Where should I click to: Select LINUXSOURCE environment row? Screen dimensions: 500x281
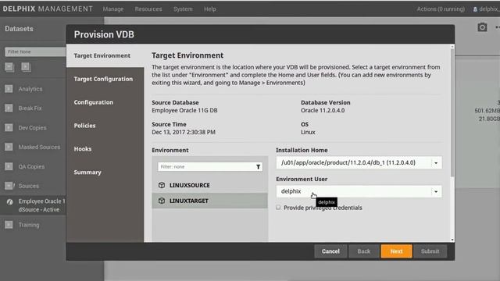pyautogui.click(x=210, y=185)
